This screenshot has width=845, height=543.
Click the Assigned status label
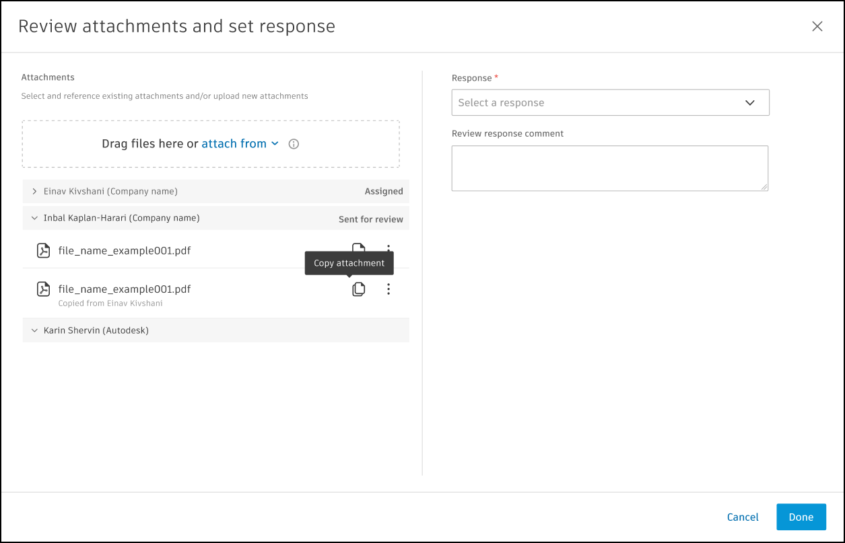pos(384,192)
